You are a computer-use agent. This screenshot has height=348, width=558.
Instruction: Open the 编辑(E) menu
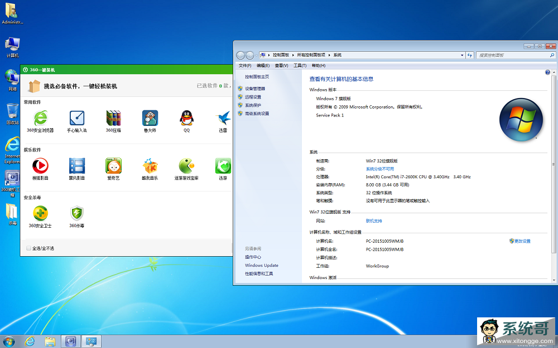click(x=263, y=65)
